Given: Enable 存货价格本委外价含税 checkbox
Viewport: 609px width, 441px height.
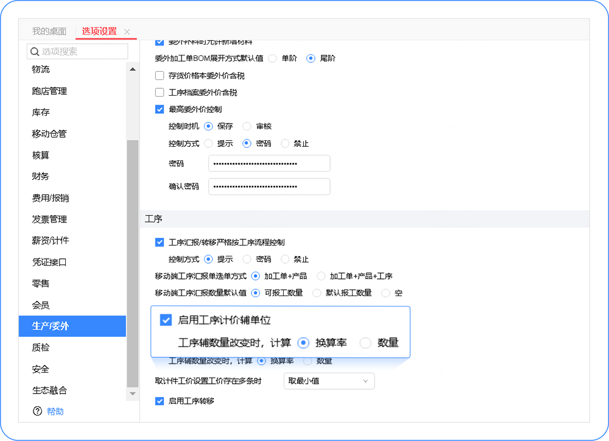Looking at the screenshot, I should coord(160,76).
